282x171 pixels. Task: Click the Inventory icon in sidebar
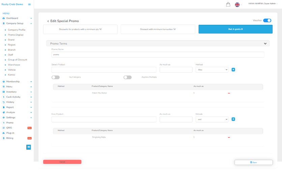(4, 92)
